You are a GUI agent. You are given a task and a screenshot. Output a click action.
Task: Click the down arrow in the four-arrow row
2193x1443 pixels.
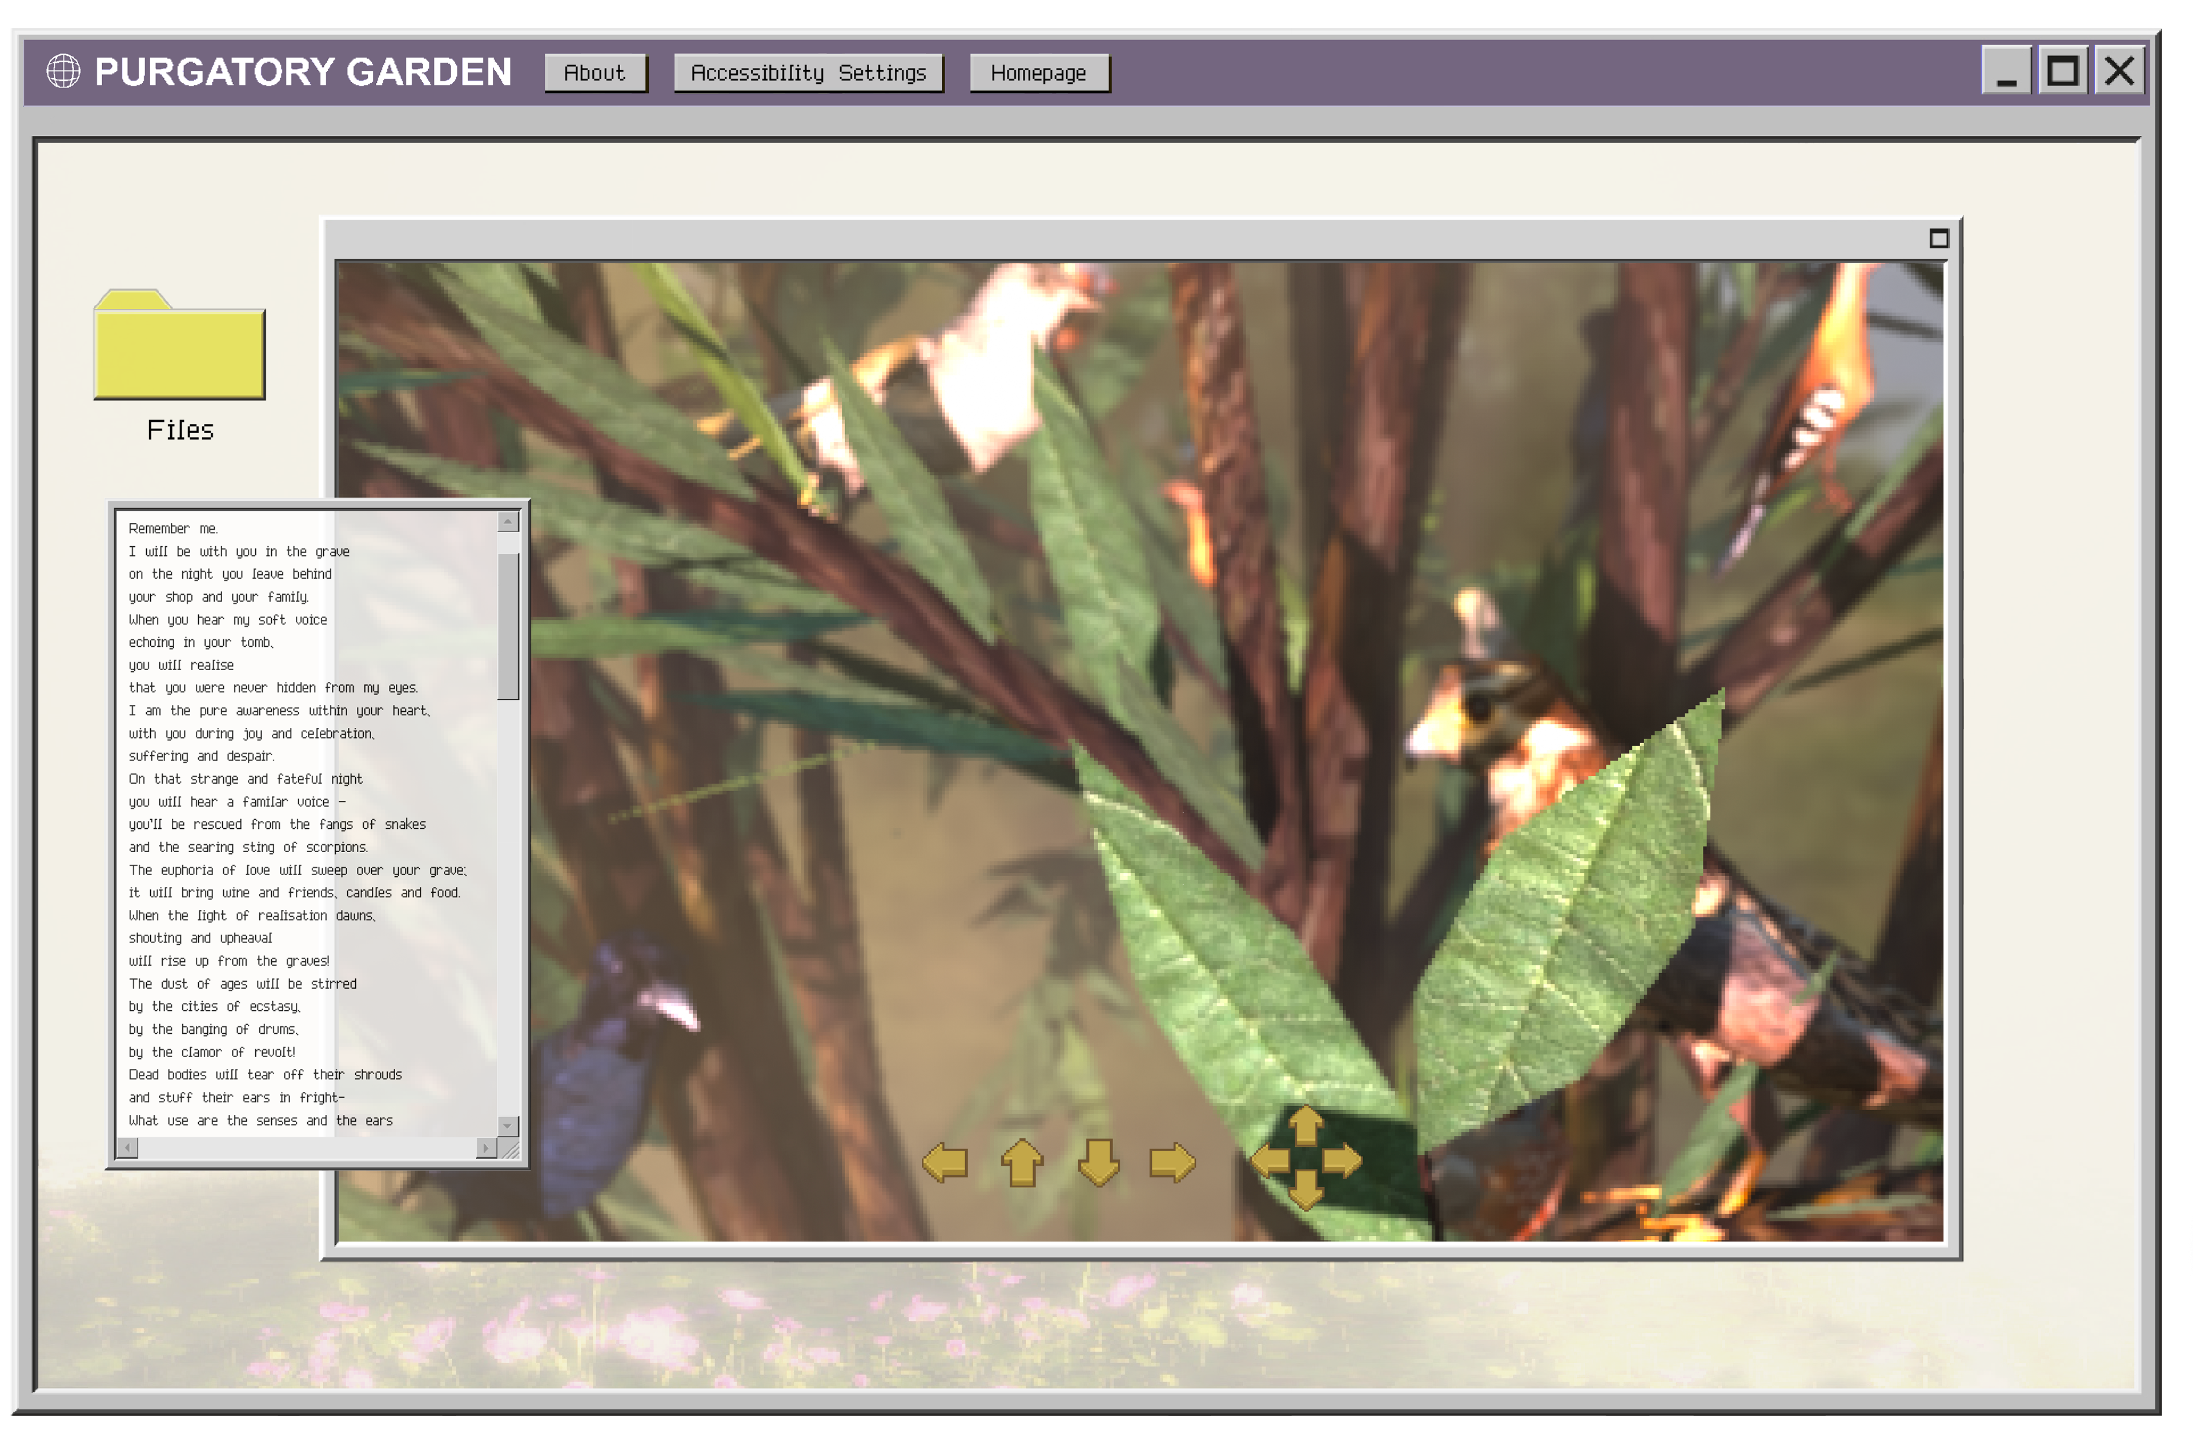1098,1163
